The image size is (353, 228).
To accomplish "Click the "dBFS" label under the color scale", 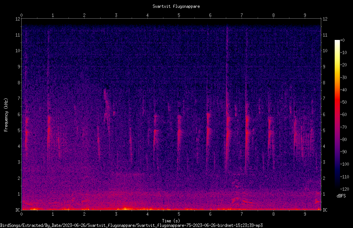I will point(341,196).
